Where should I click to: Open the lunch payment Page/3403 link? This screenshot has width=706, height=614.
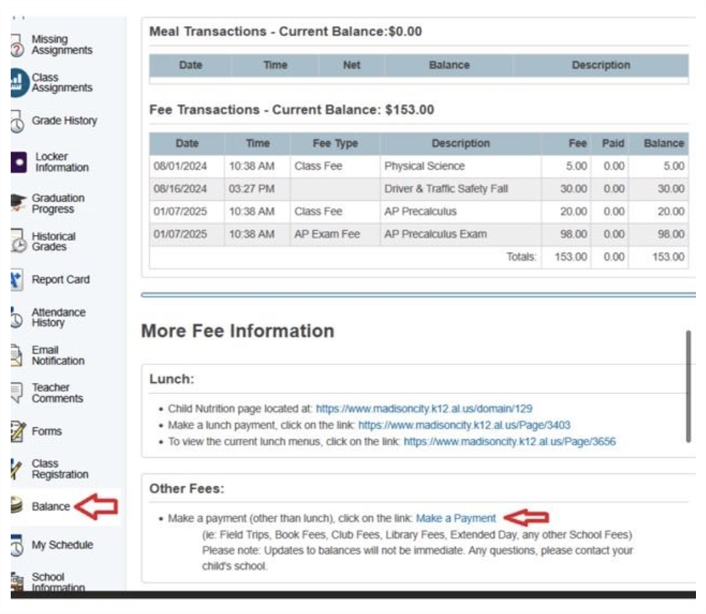(464, 425)
